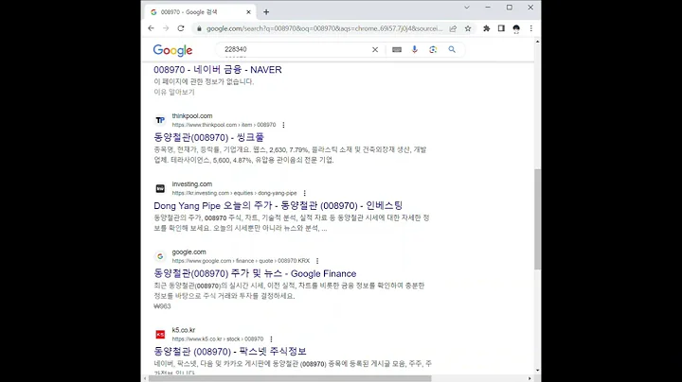Open the tab search chevron
The width and height of the screenshot is (682, 382).
point(467,8)
